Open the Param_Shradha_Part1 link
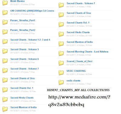This screenshot has width=121, height=114. click(23, 21)
